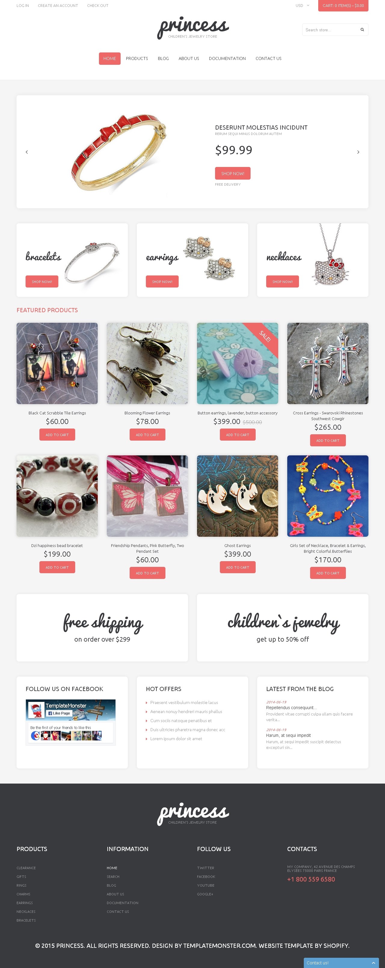Add Ghost Earrings to cart
The image size is (385, 968).
coord(238,567)
